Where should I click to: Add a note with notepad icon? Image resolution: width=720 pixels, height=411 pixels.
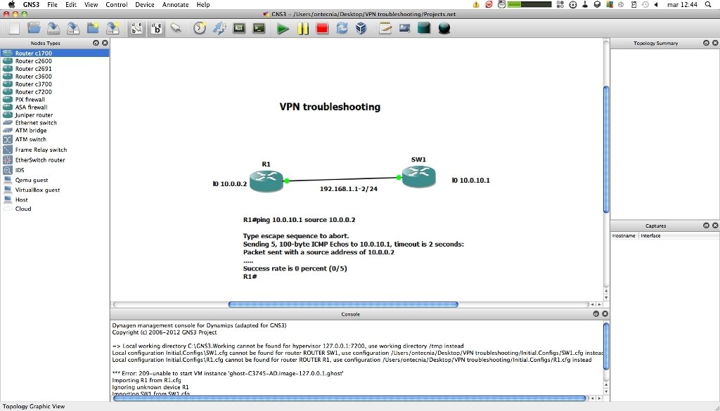tap(385, 28)
